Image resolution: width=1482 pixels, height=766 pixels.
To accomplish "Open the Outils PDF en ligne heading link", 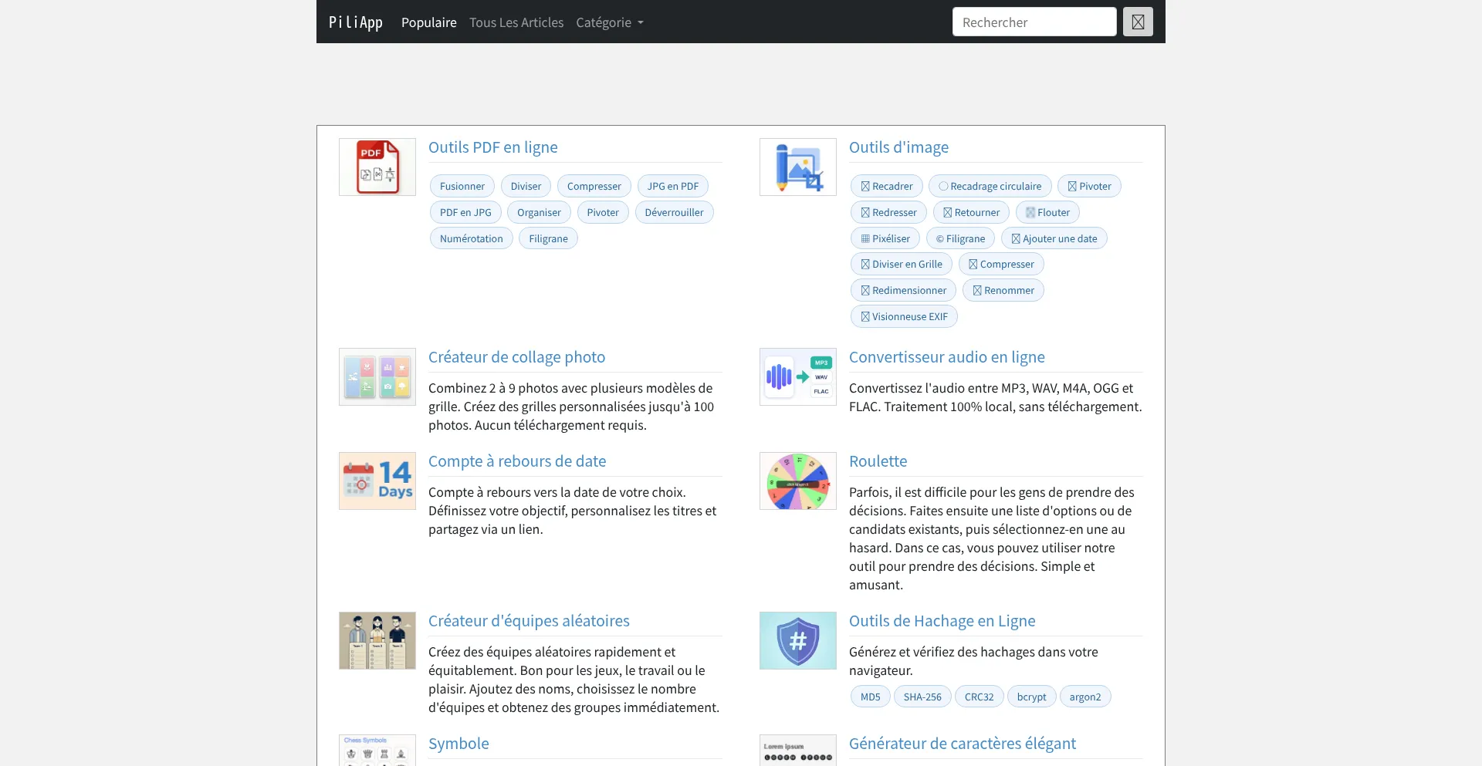I will pyautogui.click(x=493, y=147).
